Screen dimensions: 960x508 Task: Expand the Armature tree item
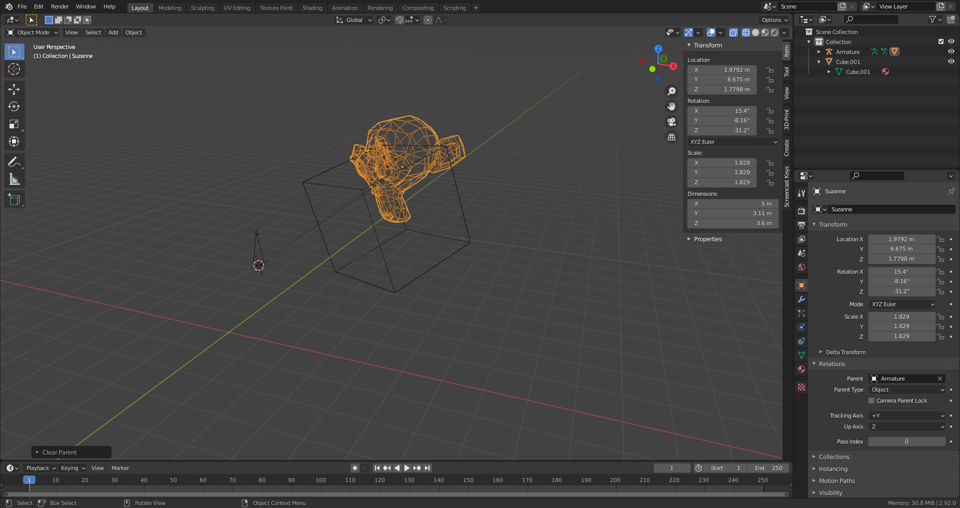click(819, 51)
